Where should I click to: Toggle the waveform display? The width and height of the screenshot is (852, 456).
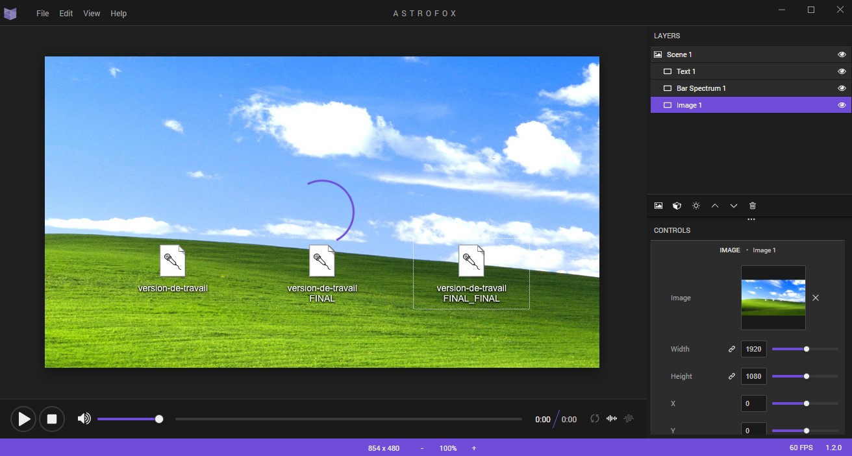tap(612, 419)
